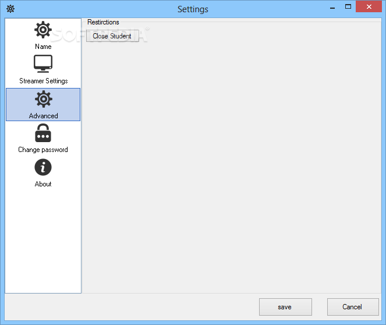Open the Change password padlock icon
The image size is (386, 325).
(43, 133)
